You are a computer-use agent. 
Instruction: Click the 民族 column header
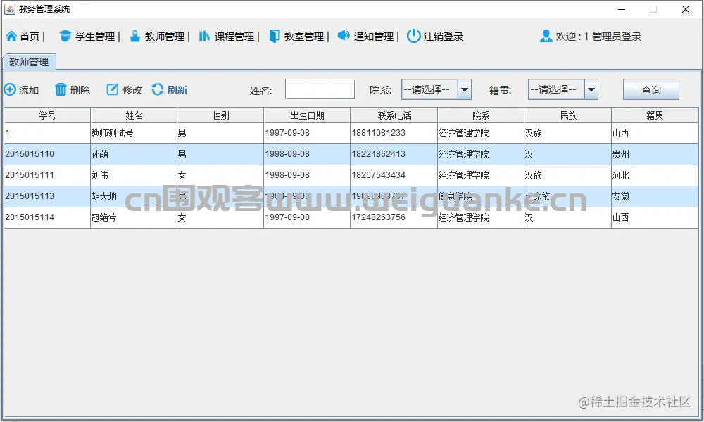click(x=568, y=115)
